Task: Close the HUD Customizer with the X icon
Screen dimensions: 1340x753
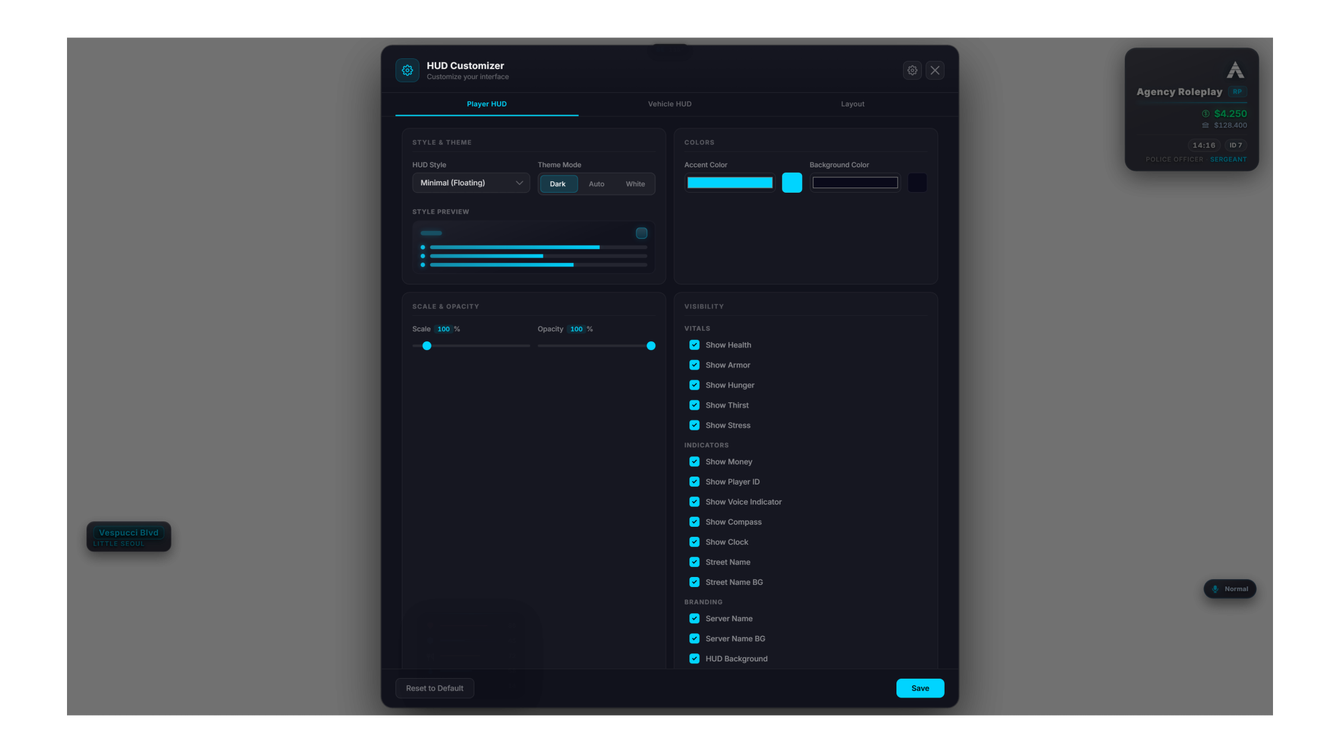Action: 935,70
